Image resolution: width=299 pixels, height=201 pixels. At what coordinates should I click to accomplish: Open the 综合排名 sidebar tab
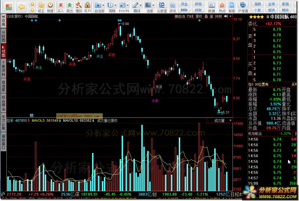click(x=3, y=103)
